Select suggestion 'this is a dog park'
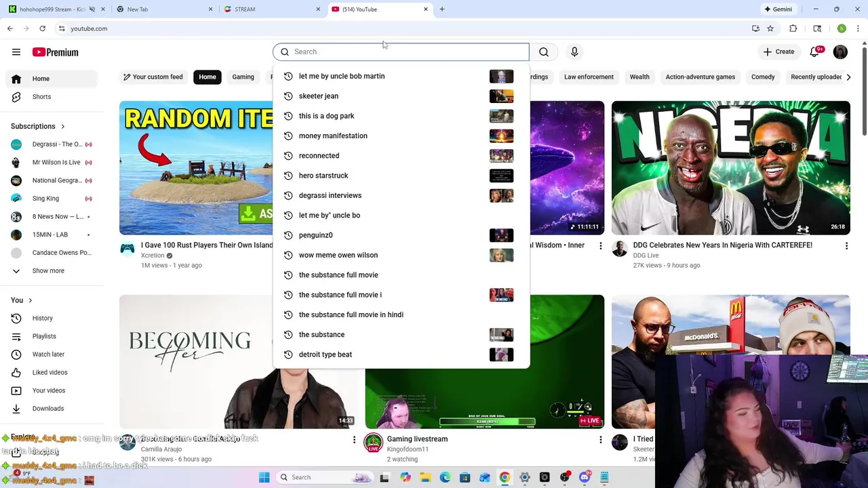 point(401,116)
